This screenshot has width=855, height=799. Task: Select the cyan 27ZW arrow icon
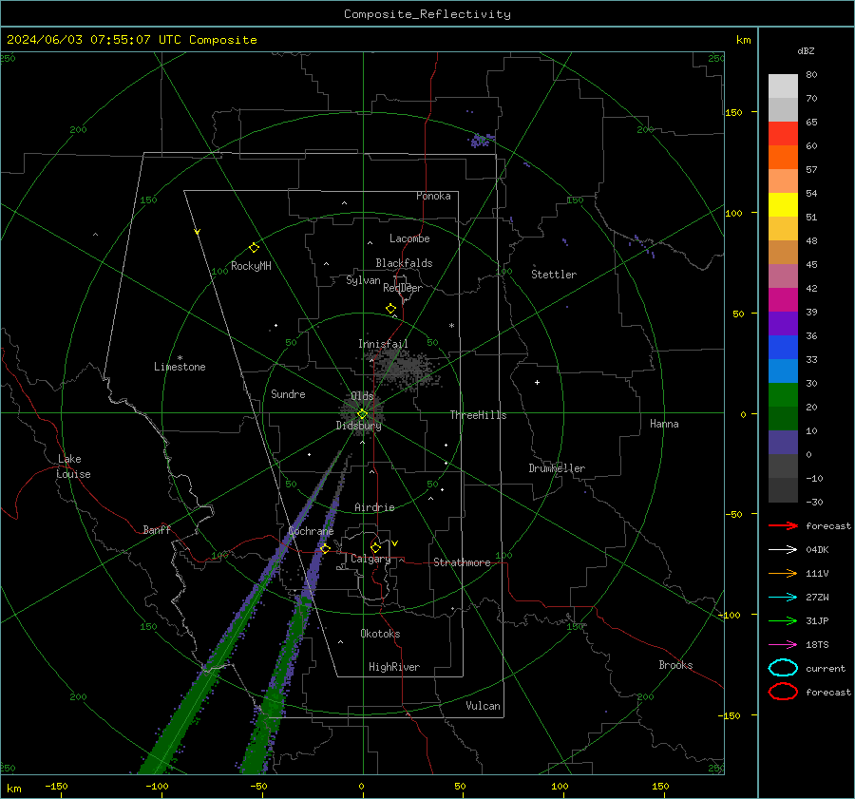click(783, 598)
